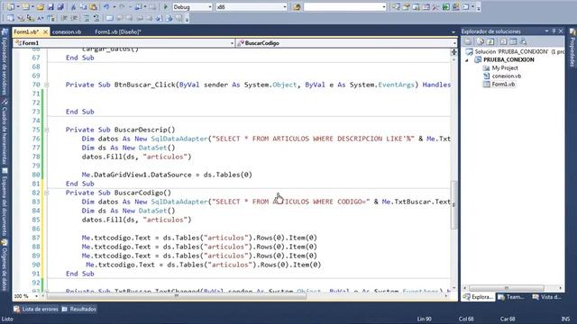577x324 pixels.
Task: Switch to the Vista de clases tab
Action: coord(546,297)
